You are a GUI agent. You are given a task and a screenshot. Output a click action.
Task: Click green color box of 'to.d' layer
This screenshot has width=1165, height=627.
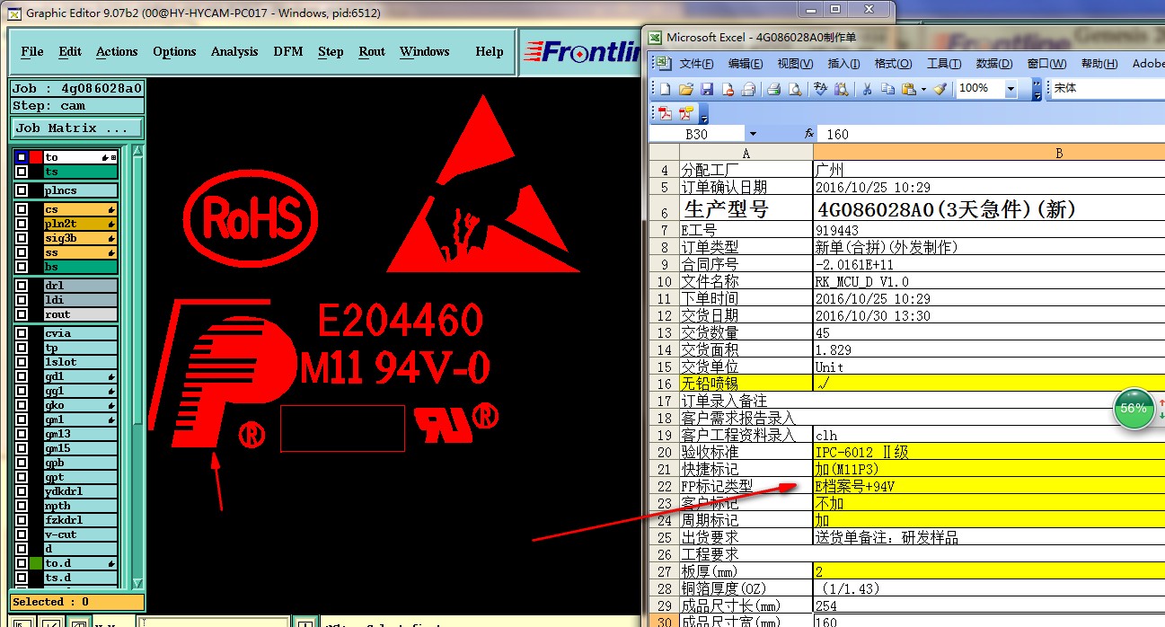tap(36, 563)
